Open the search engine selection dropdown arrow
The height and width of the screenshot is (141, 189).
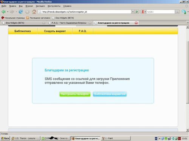145,12
